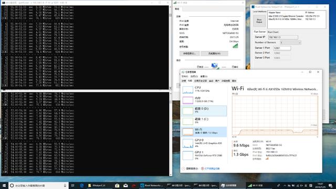Screen dimensions: 336x189
Task: Switch to Rivet Networks taskbar button
Action: [152, 185]
